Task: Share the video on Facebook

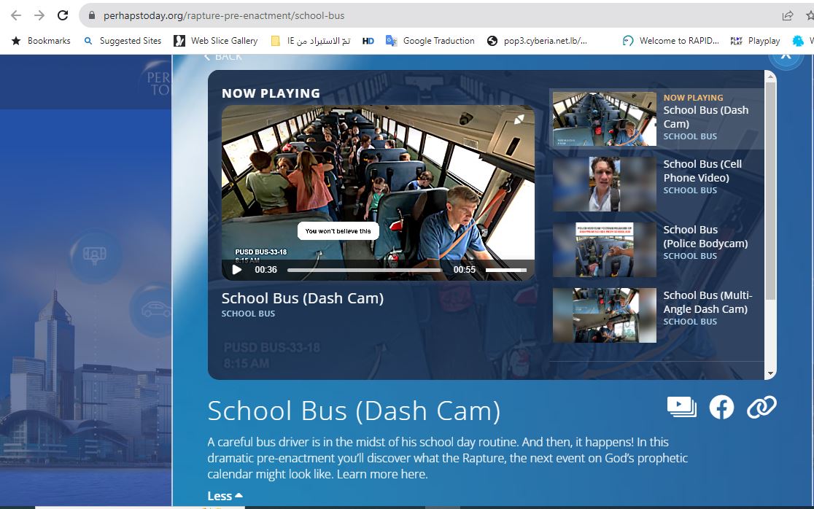Action: pyautogui.click(x=721, y=407)
